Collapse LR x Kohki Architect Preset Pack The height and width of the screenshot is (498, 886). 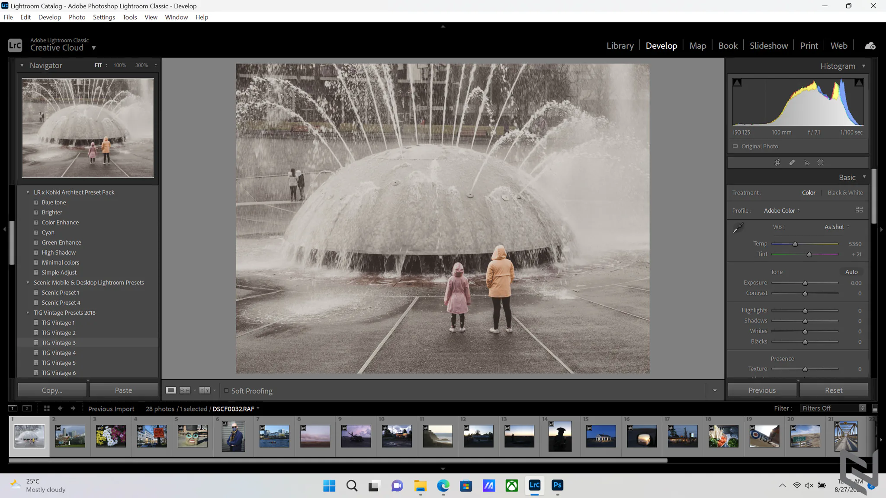(28, 192)
